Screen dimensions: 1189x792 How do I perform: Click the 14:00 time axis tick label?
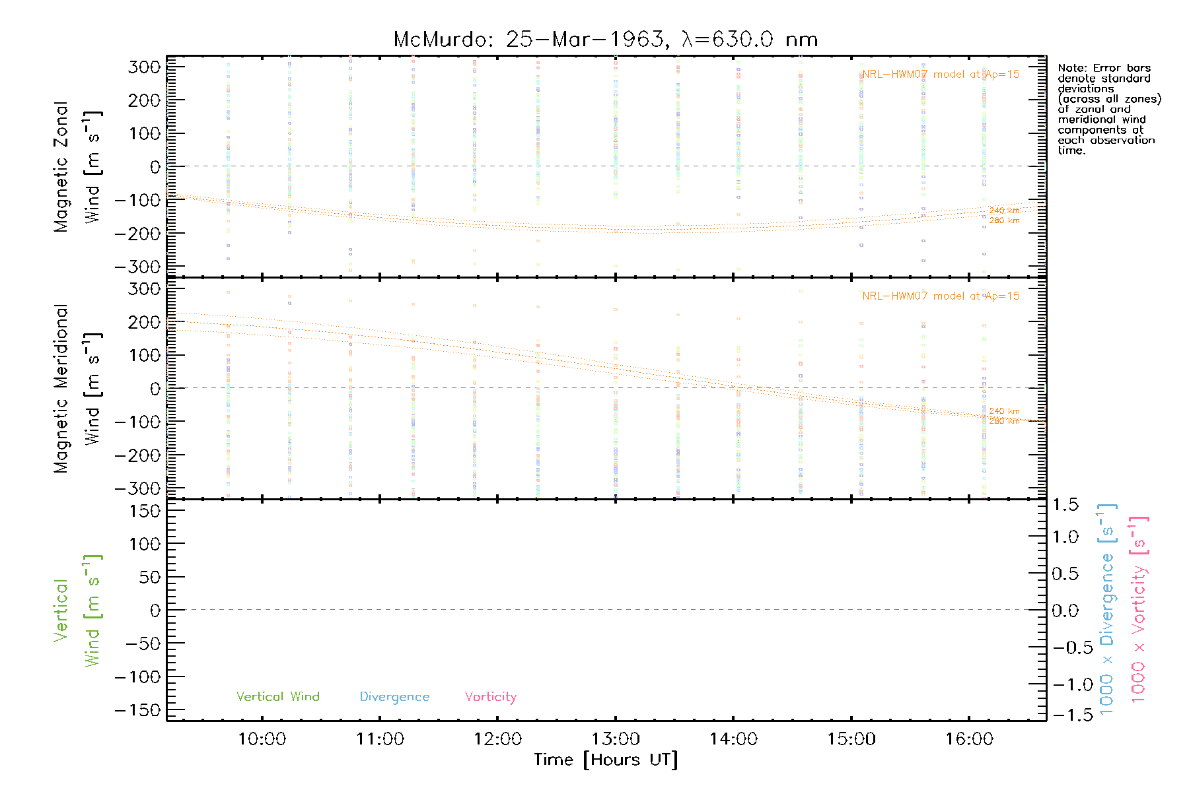coord(733,739)
